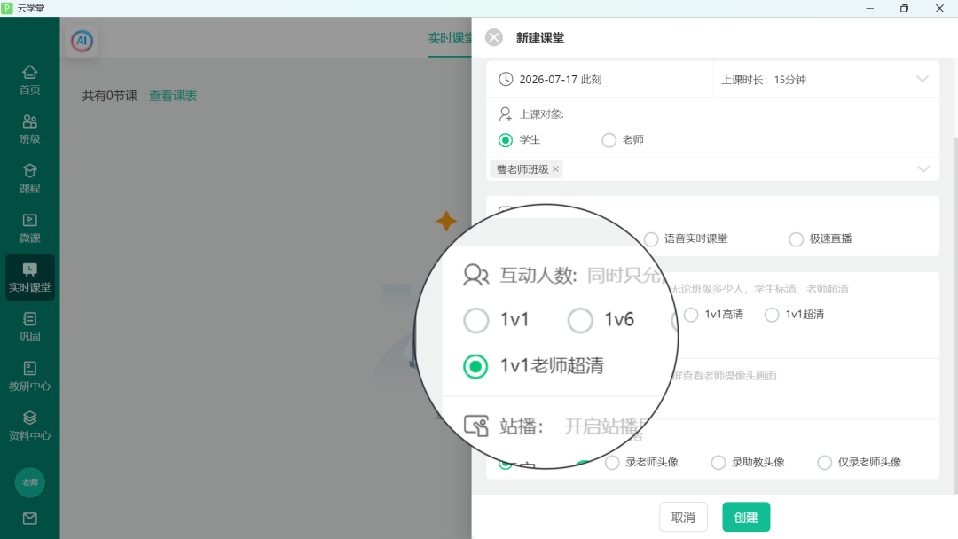
Task: Open the 班级 class section
Action: coord(29,129)
